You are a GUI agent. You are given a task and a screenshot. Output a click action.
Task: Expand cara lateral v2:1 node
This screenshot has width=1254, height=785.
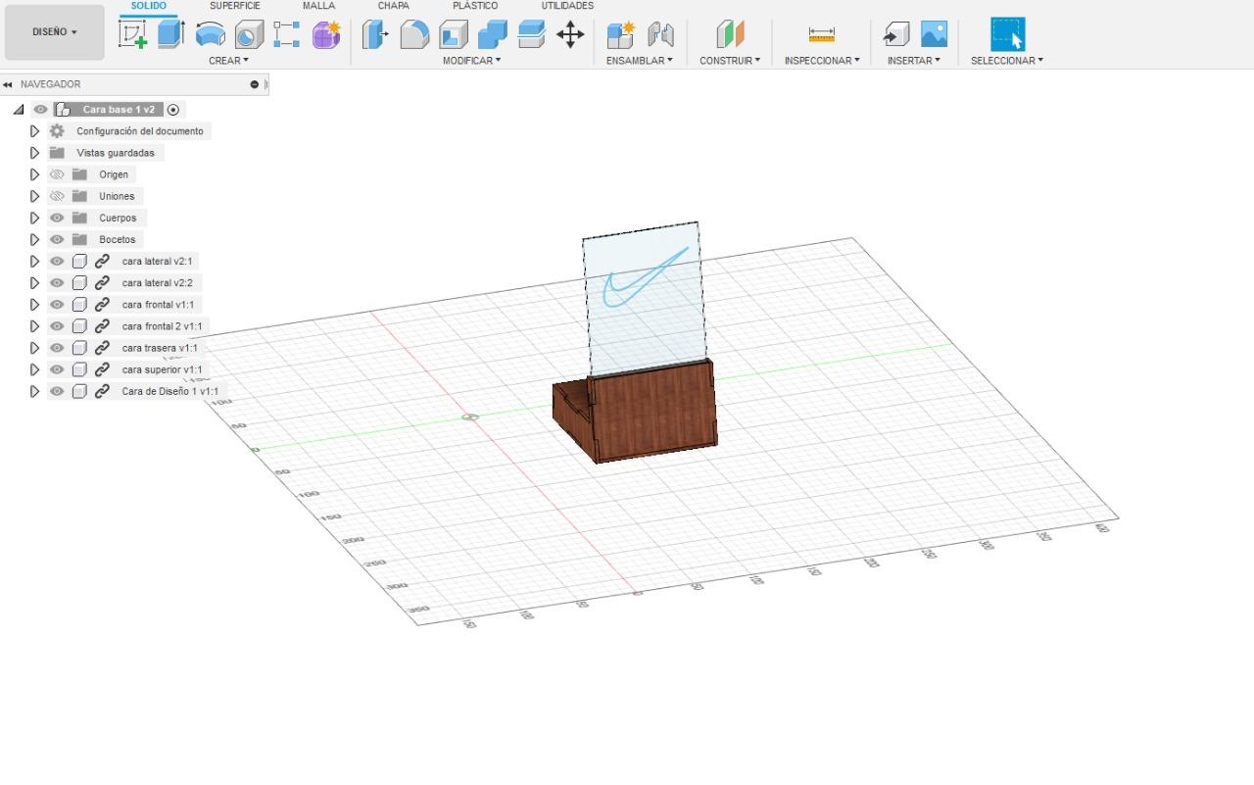pos(34,262)
